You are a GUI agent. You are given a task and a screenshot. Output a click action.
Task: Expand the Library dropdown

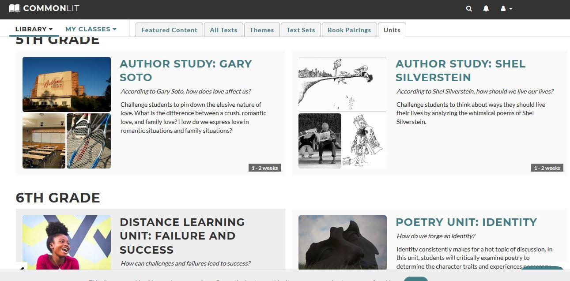[34, 29]
